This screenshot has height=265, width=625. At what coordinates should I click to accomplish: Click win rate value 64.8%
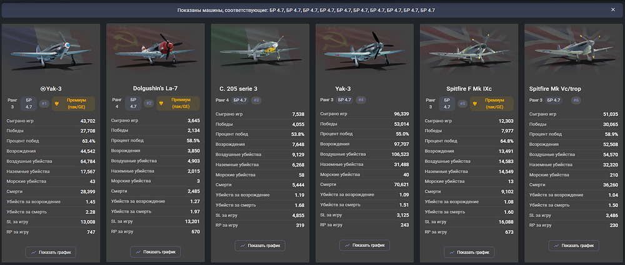click(x=507, y=141)
